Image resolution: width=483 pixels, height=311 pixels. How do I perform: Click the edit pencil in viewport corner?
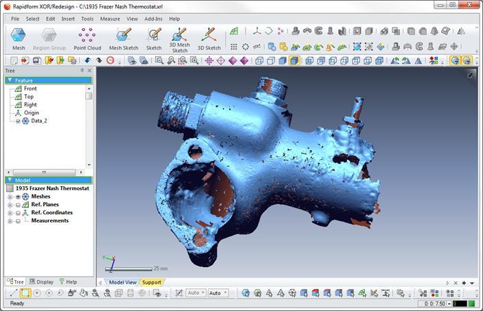[470, 75]
